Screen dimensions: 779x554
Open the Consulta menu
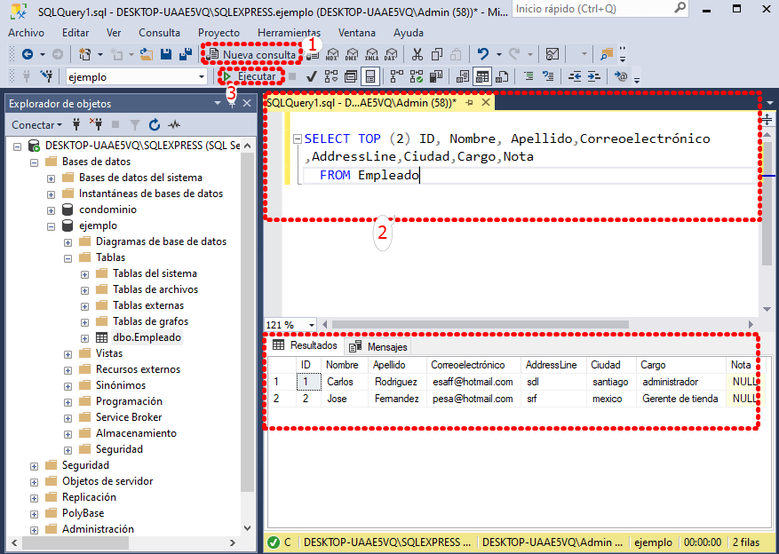[159, 32]
